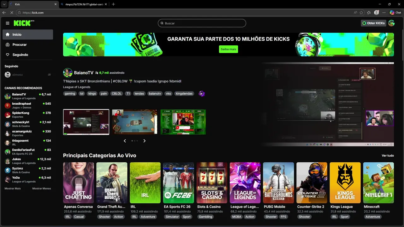This screenshot has height=227, width=404.
Task: Click the CBLOL tag
Action: click(116, 94)
